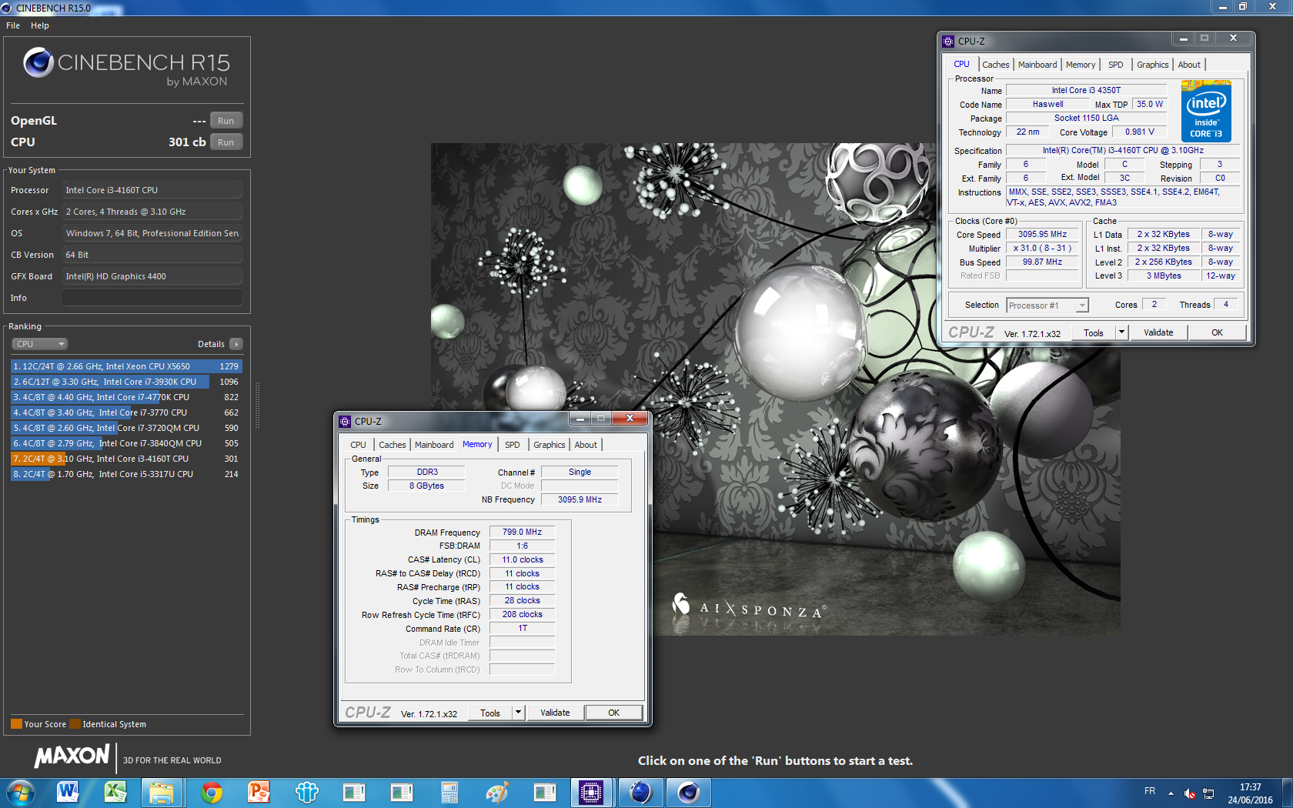The width and height of the screenshot is (1293, 808).
Task: Open SPD tab in memory CPU-Z window
Action: [513, 445]
